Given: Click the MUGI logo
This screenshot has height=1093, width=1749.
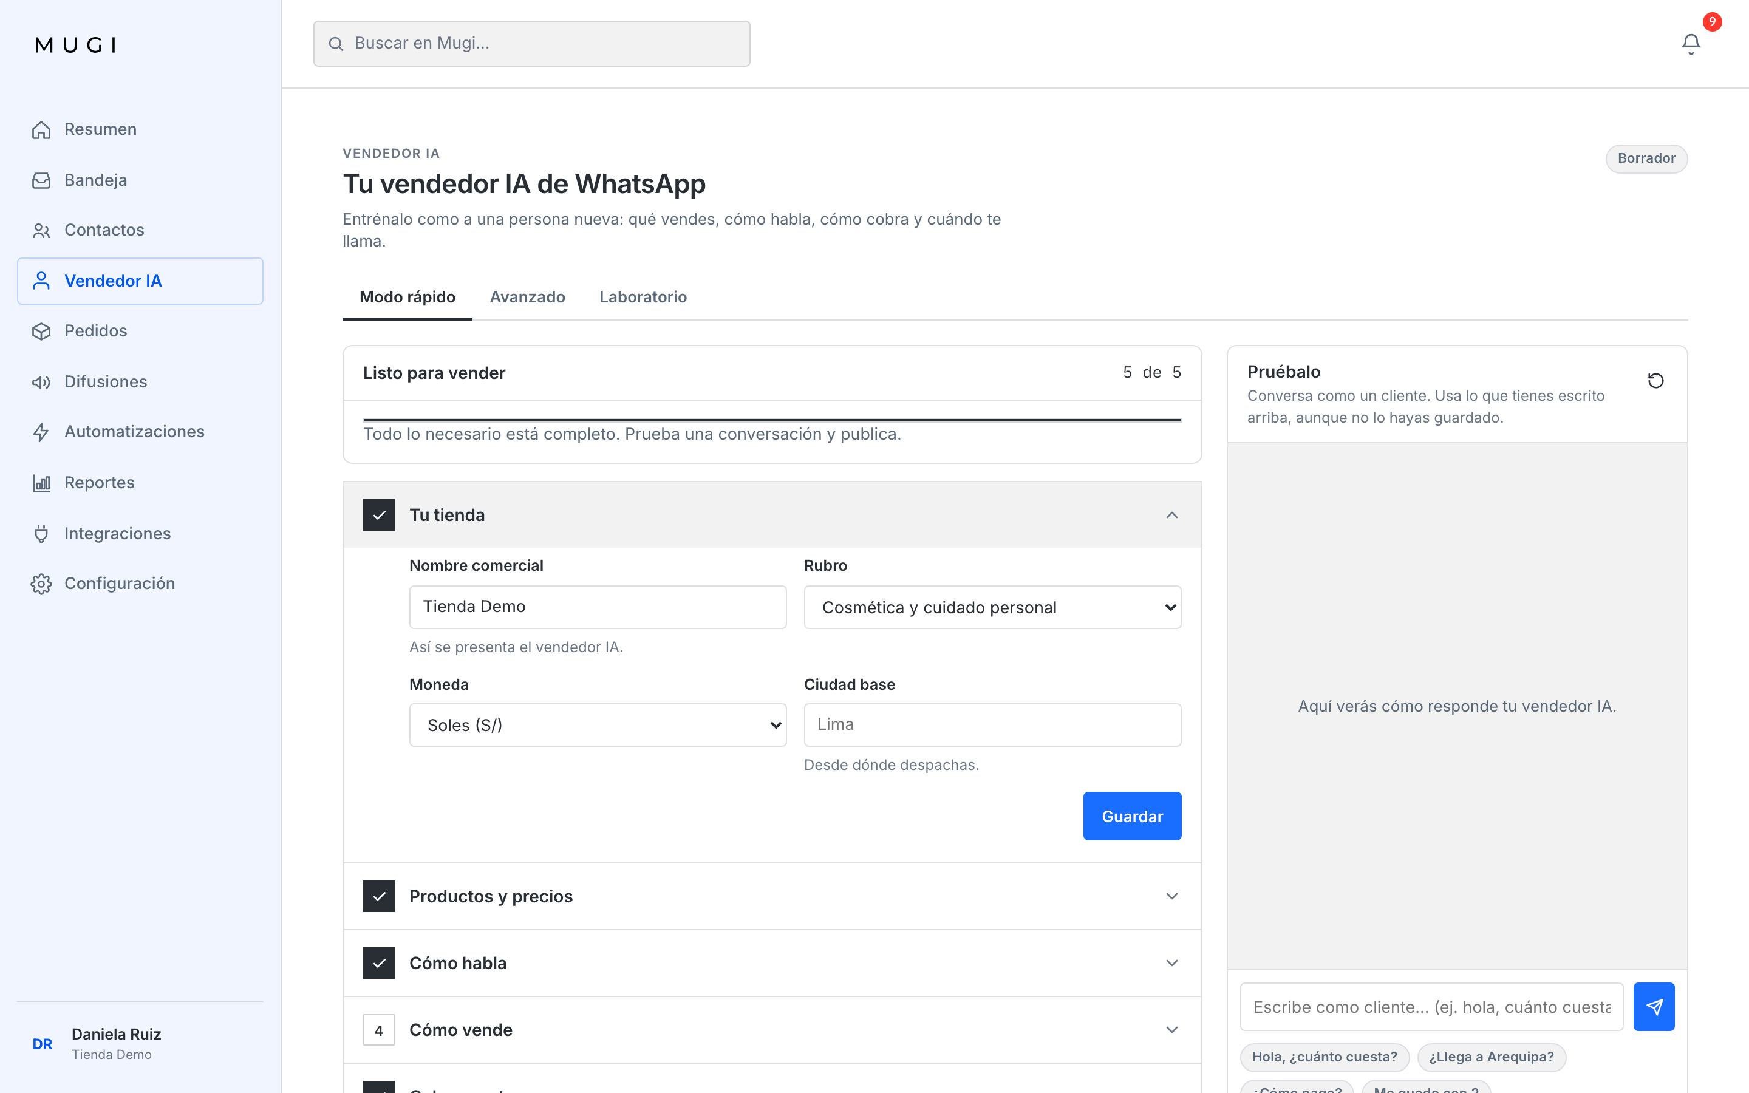Looking at the screenshot, I should click(x=75, y=45).
